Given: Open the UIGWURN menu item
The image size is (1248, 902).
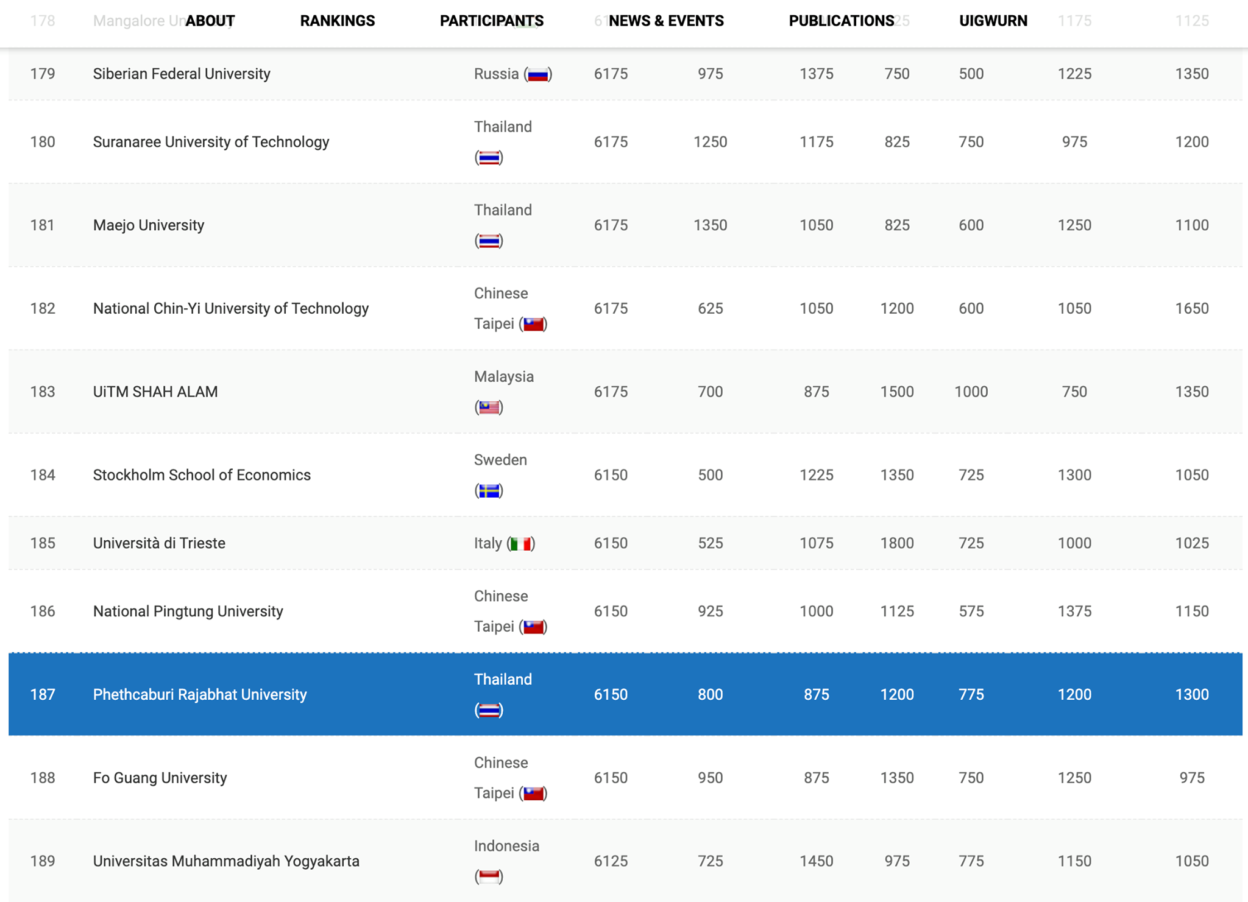Looking at the screenshot, I should (x=993, y=21).
